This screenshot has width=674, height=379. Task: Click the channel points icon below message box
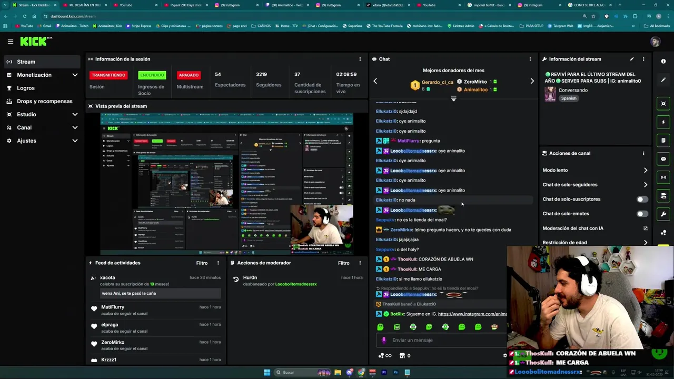[x=385, y=355]
